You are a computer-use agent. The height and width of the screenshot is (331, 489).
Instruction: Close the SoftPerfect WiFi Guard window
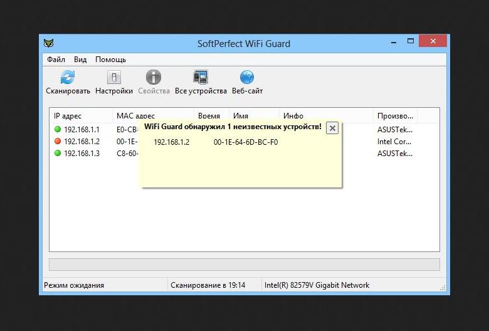433,41
